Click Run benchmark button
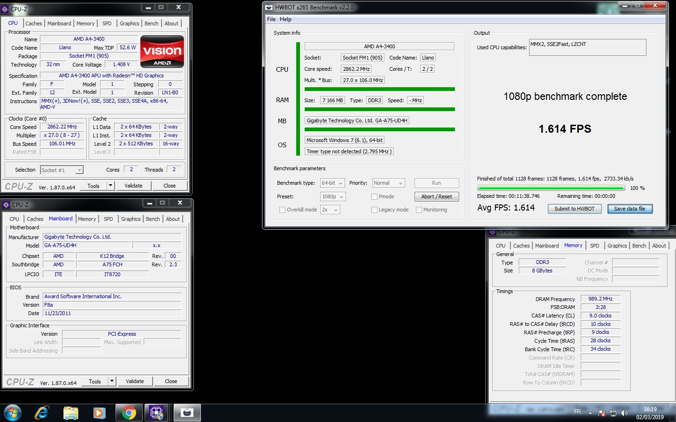The width and height of the screenshot is (676, 422). click(437, 183)
